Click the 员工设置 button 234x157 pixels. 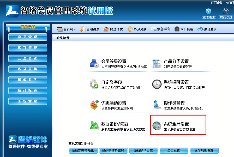pos(174,150)
